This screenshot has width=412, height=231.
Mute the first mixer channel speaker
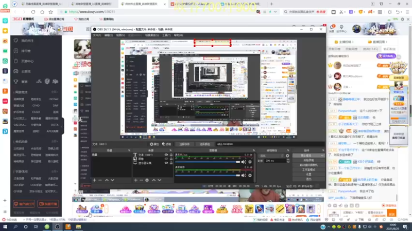click(x=244, y=162)
